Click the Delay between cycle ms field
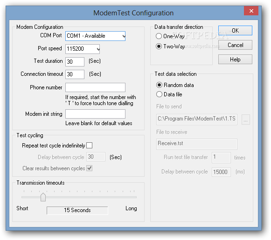The height and width of the screenshot is (240, 271). click(221, 172)
